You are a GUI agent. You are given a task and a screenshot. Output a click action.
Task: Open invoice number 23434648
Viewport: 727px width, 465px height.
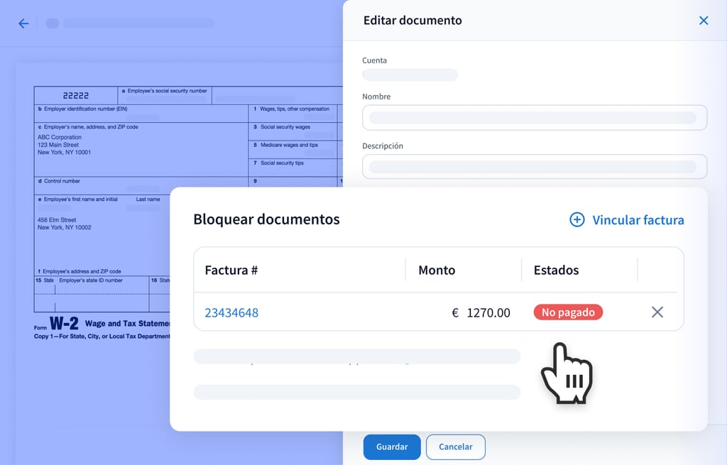pos(231,312)
